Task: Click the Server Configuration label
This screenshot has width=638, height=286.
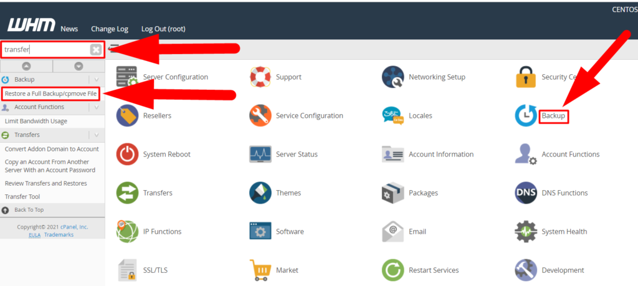Action: pyautogui.click(x=175, y=77)
